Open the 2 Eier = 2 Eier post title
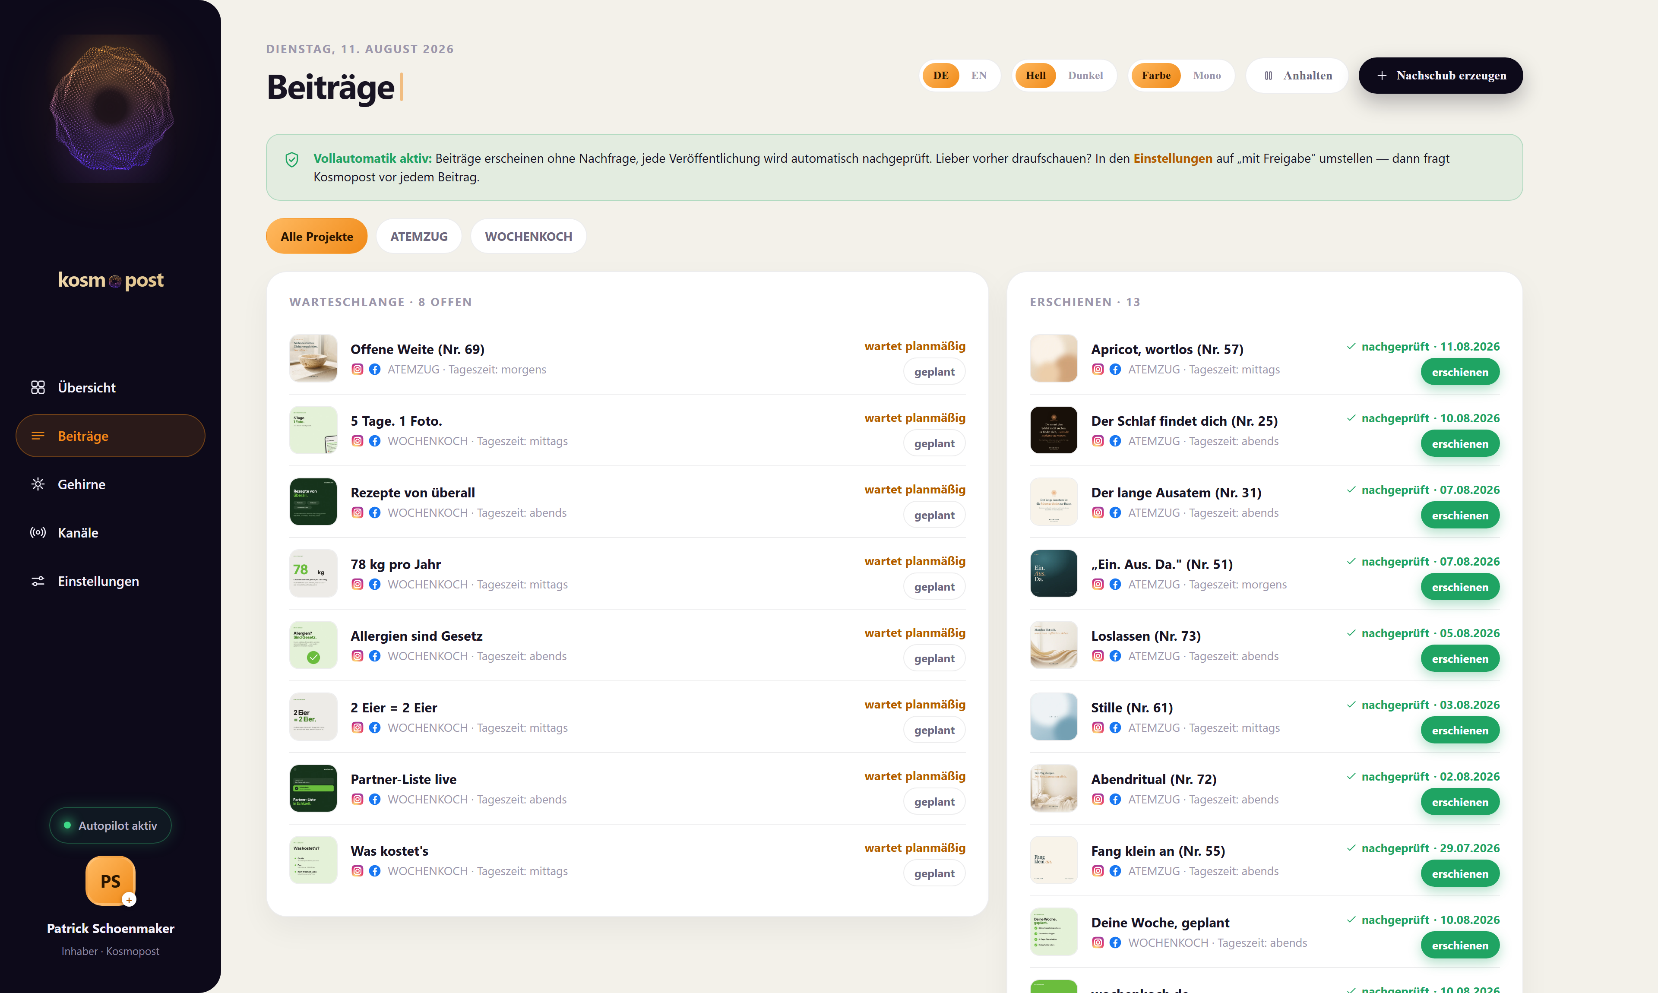 pos(394,707)
